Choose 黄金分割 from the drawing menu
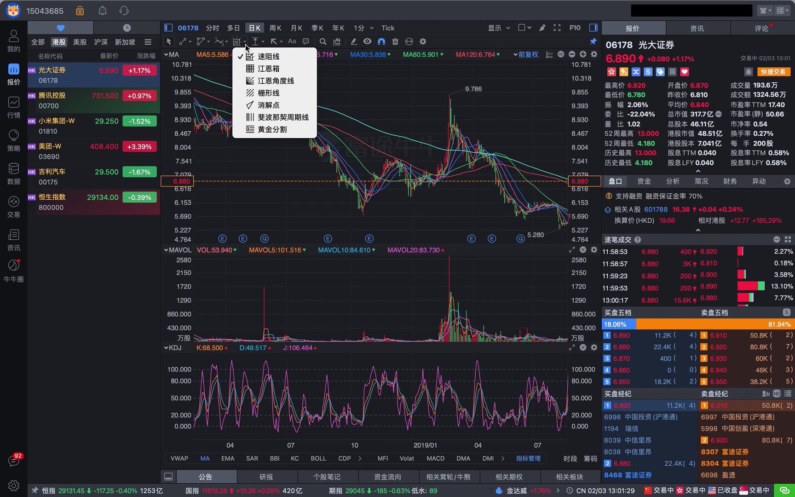 coord(275,129)
